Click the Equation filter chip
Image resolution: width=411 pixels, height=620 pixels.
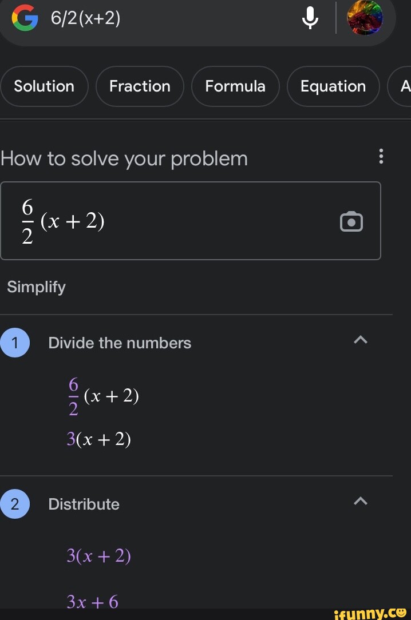click(333, 86)
